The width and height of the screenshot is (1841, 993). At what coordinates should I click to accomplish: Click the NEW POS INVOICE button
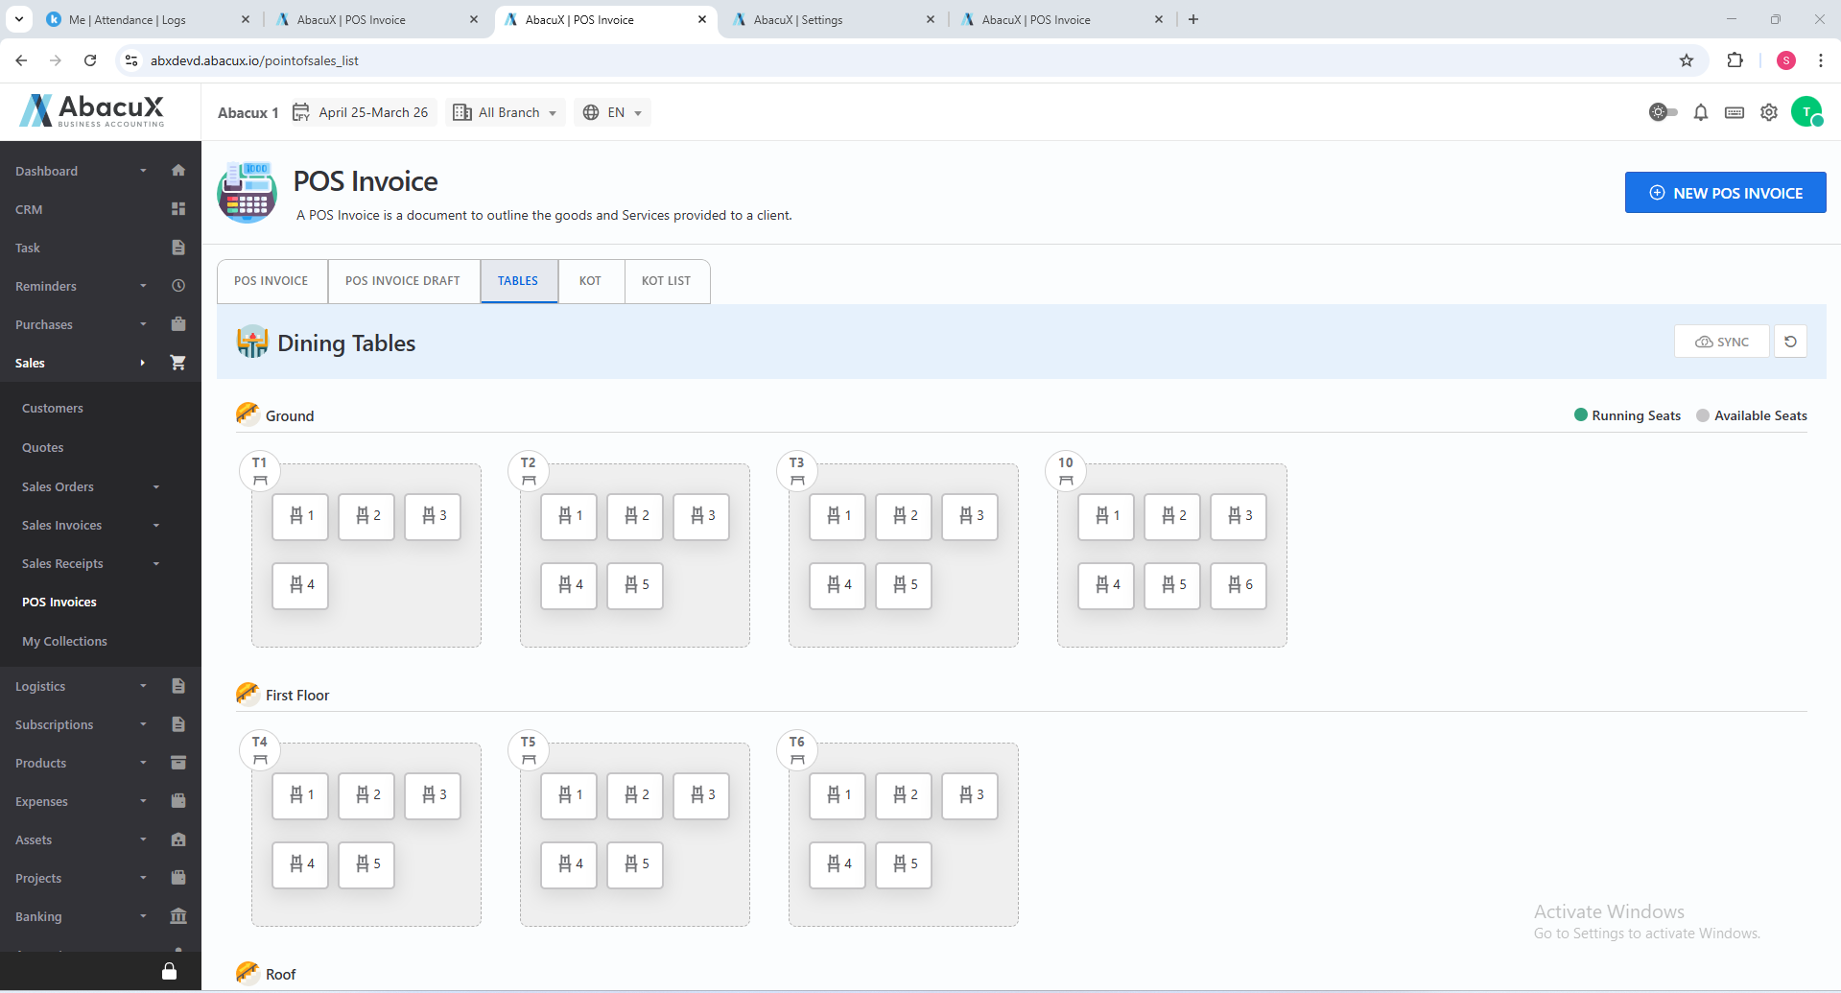point(1724,193)
